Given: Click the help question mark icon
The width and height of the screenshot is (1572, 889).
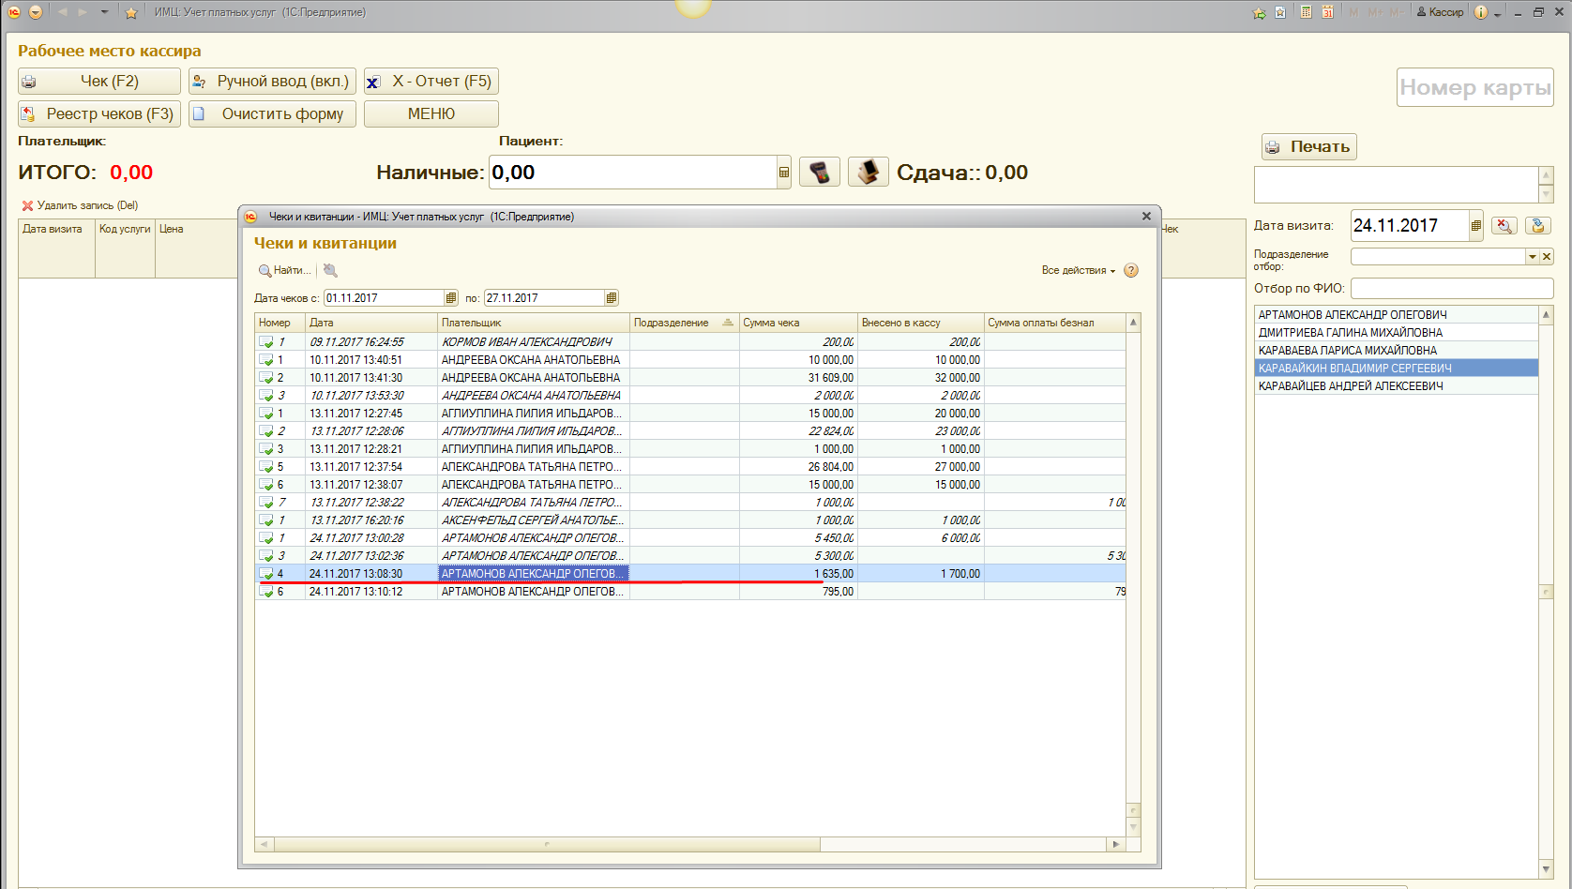Looking at the screenshot, I should pyautogui.click(x=1131, y=270).
